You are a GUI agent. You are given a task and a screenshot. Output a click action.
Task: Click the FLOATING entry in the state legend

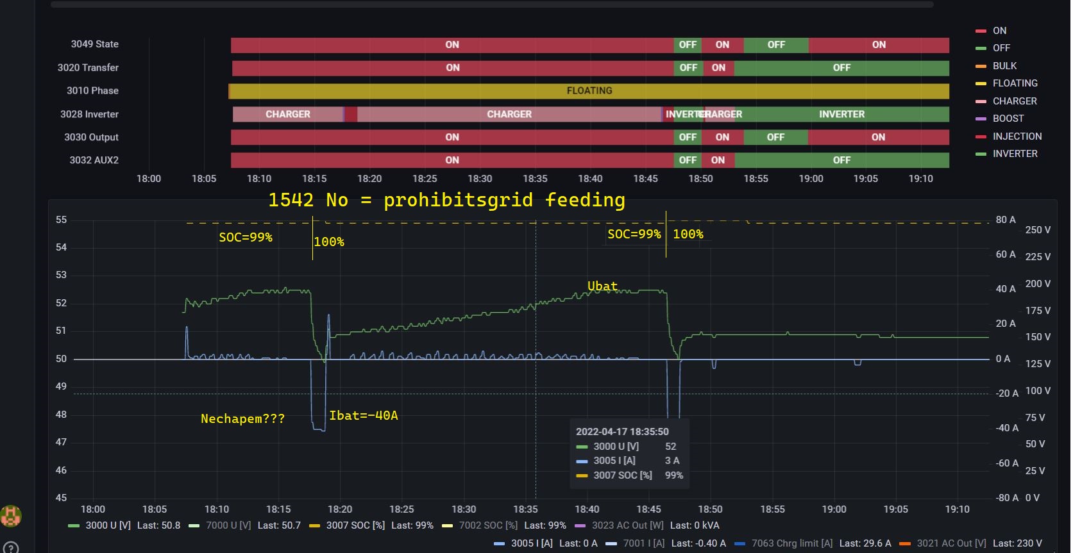coord(1015,83)
